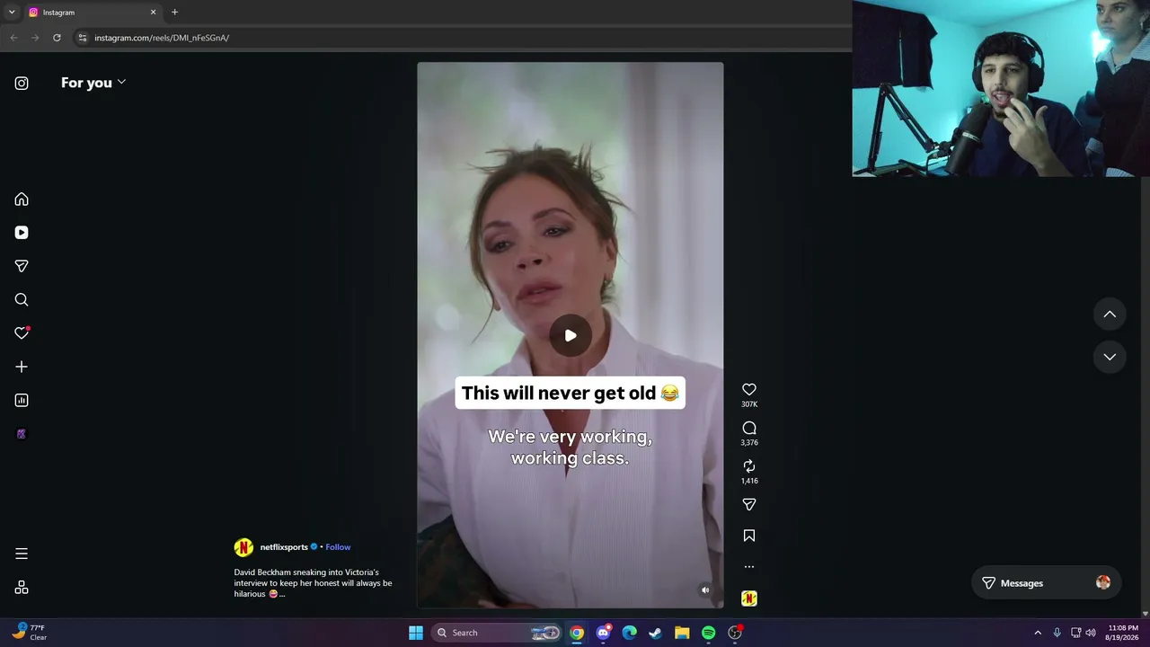Go to the previous reel arrow

click(x=1110, y=315)
